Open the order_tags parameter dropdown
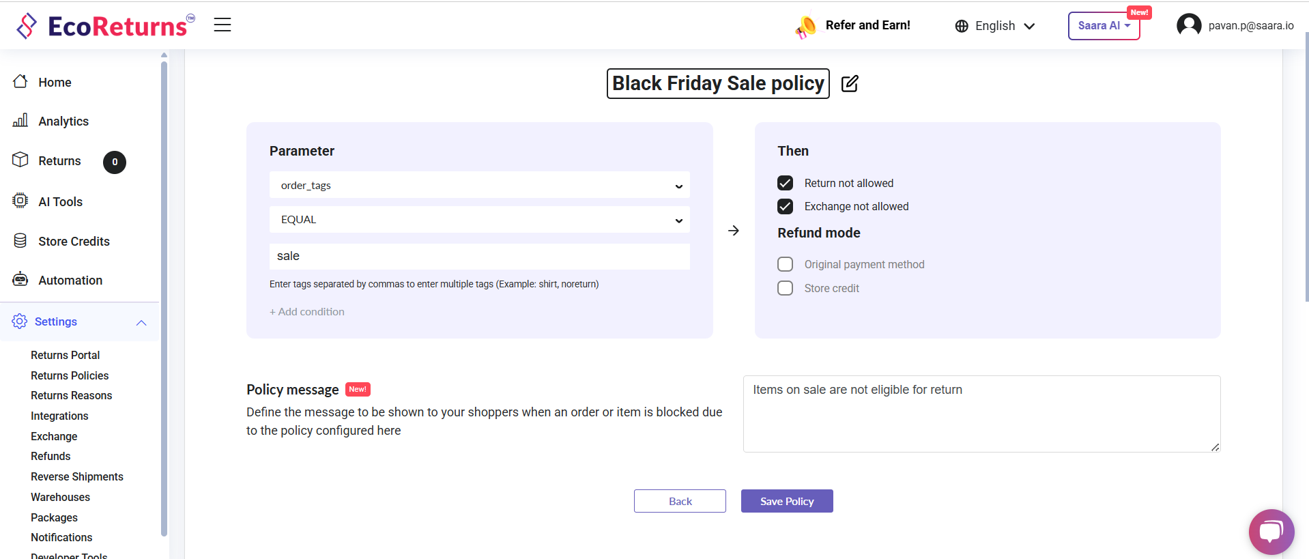Screen dimensions: 1309x559 (479, 185)
